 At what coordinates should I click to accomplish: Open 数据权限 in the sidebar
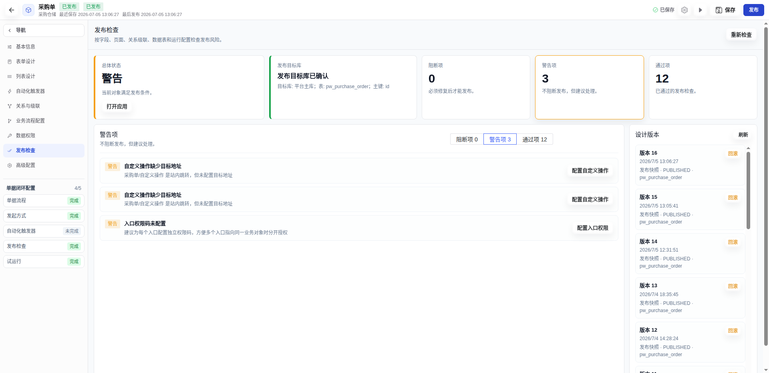tap(44, 136)
